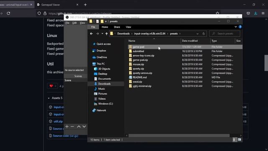Remove scene with OBS minus button
268x151 pixels.
tap(72, 127)
